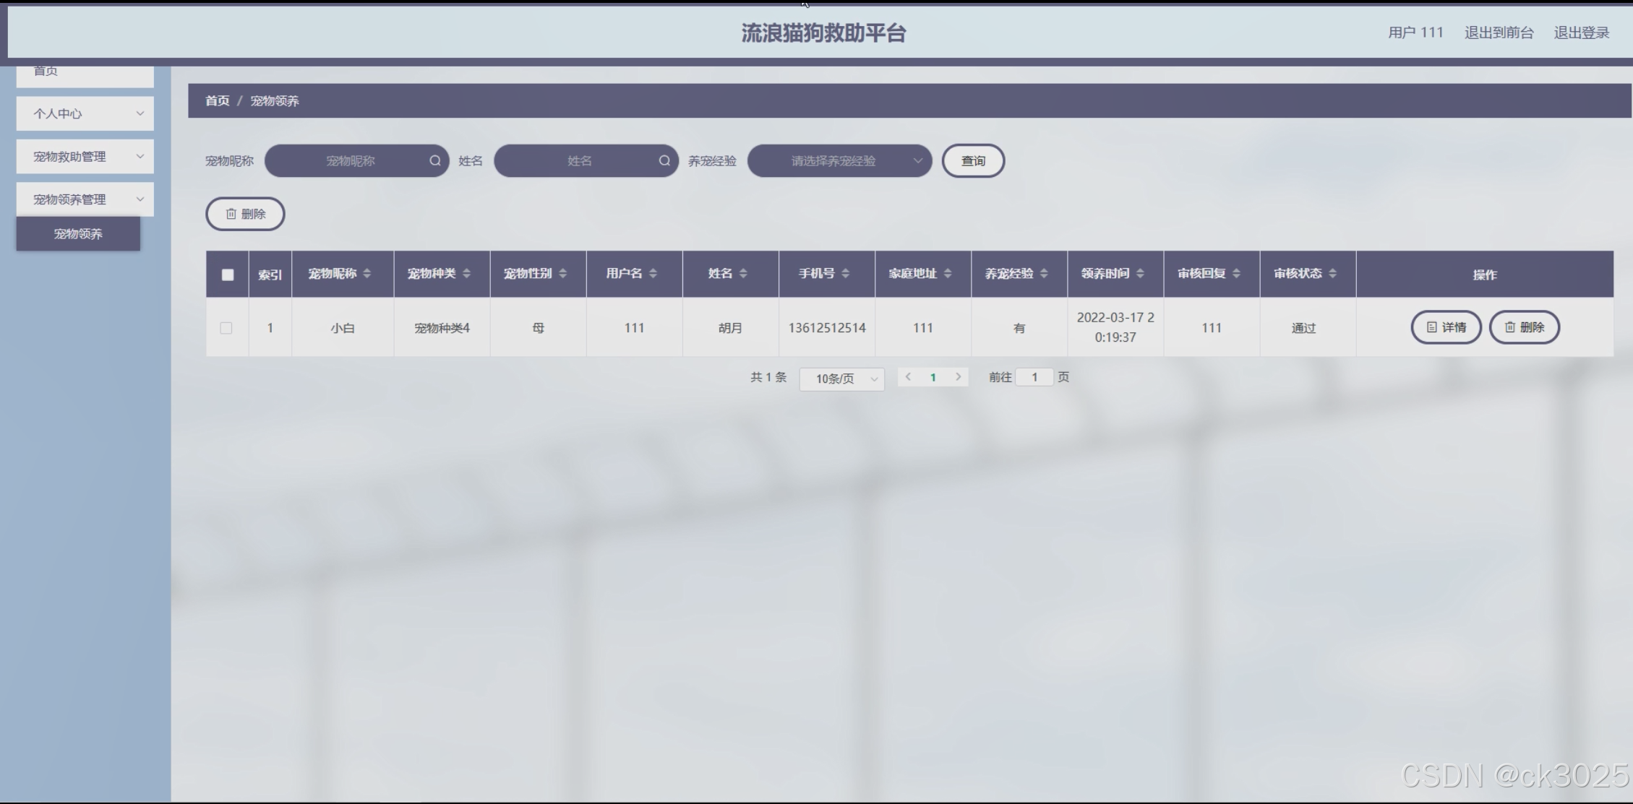Click 查询 search button
Image resolution: width=1633 pixels, height=804 pixels.
973,160
